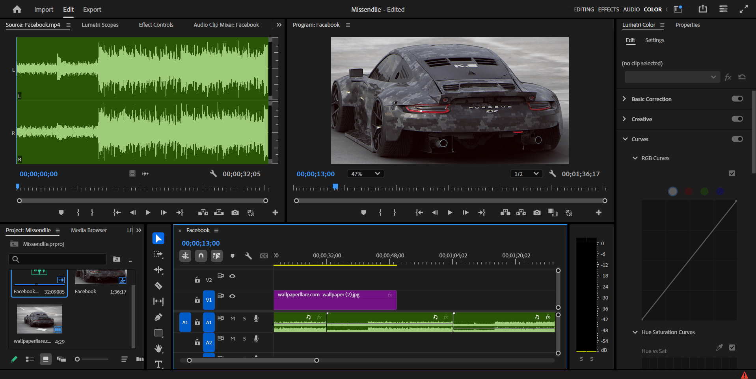This screenshot has width=756, height=379.
Task: Open the 47% zoom level dropdown
Action: pyautogui.click(x=365, y=174)
